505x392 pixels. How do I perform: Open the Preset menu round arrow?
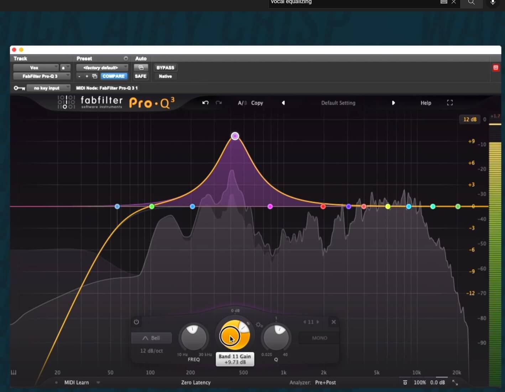[126, 58]
